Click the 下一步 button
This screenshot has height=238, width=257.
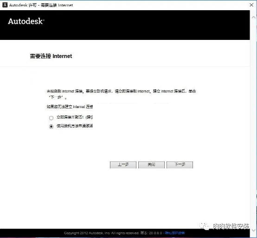[180, 165]
